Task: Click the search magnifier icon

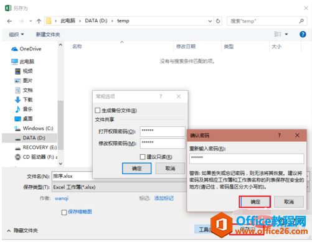Action: (x=301, y=21)
